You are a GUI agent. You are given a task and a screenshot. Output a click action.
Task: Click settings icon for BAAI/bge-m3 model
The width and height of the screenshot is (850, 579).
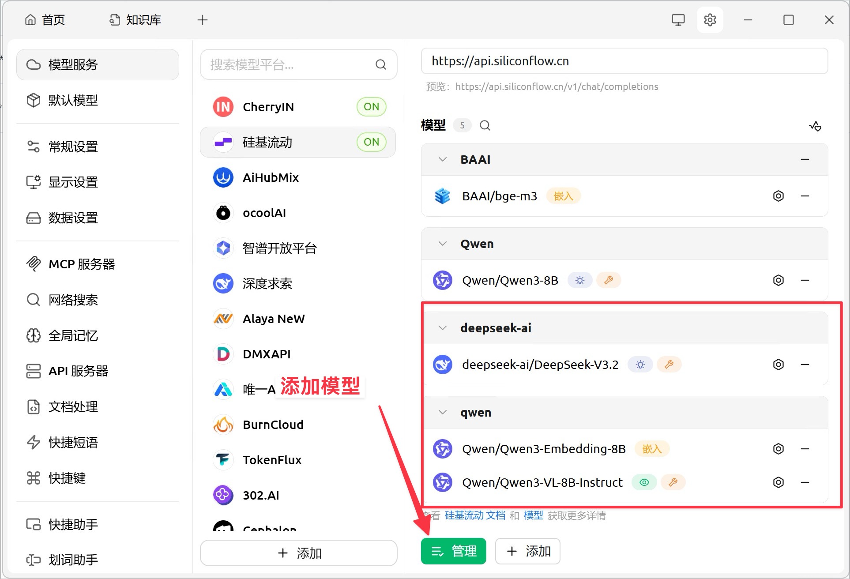pos(778,196)
